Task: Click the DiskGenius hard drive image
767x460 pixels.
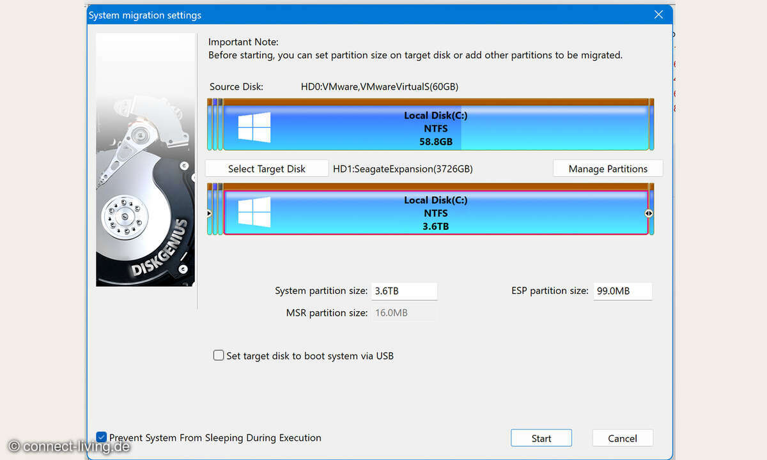Action: [146, 160]
